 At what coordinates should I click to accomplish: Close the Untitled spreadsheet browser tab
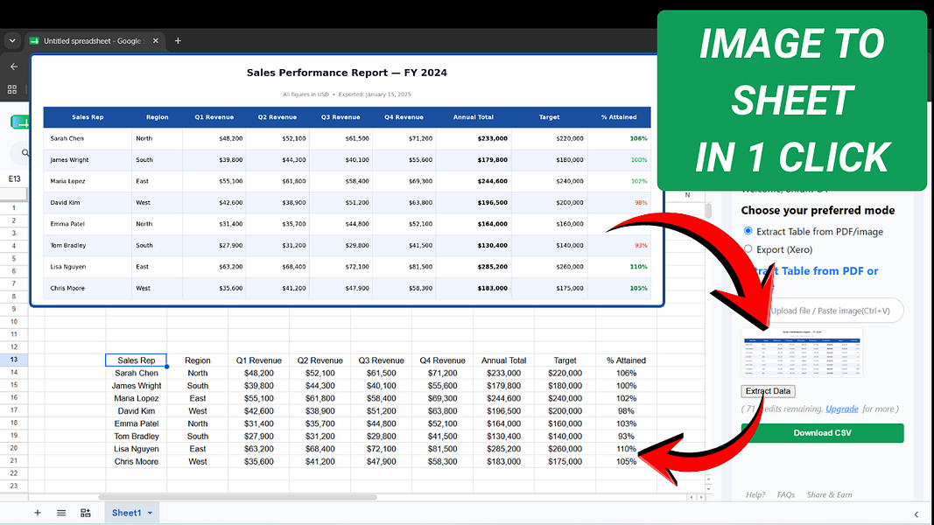tap(156, 41)
